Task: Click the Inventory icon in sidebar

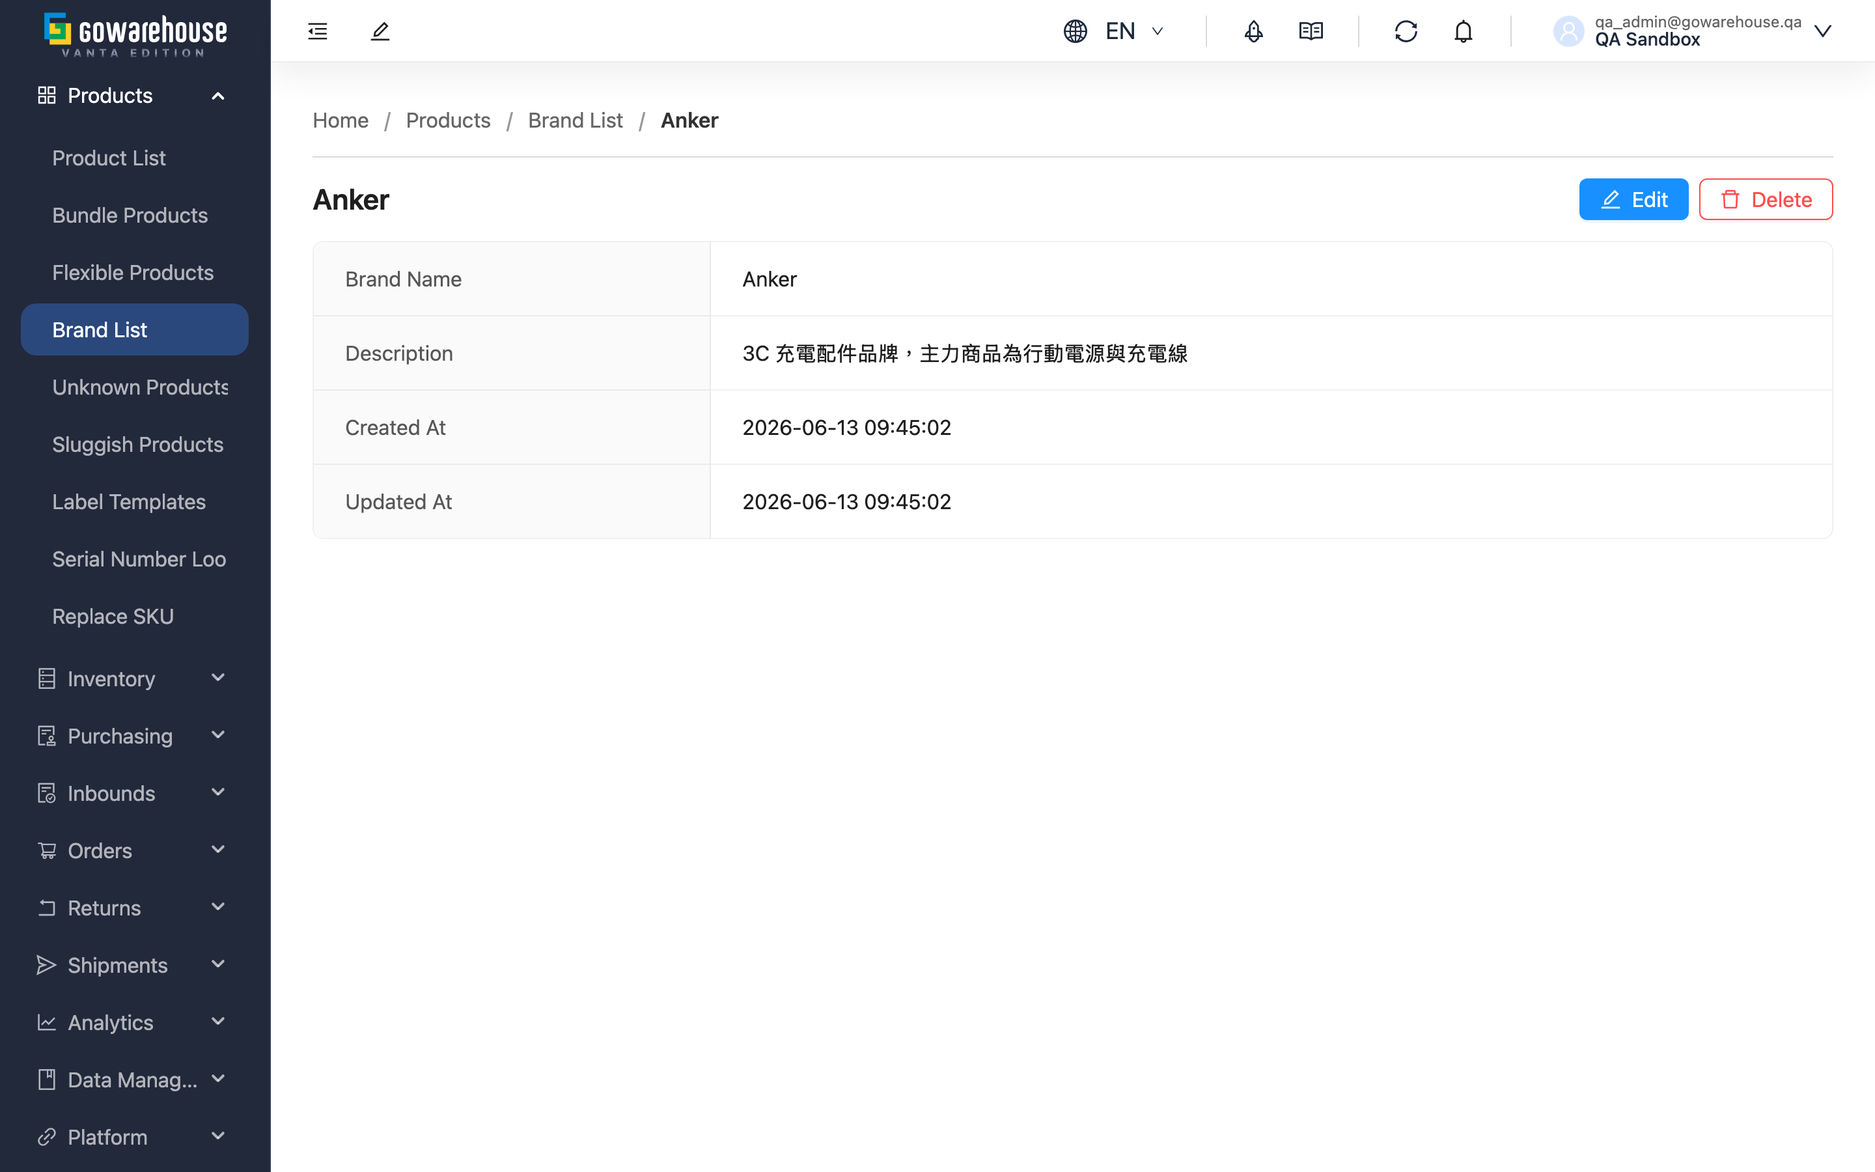Action: [x=46, y=678]
